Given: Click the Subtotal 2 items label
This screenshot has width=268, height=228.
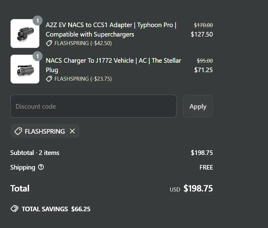Looking at the screenshot, I should click(35, 153).
